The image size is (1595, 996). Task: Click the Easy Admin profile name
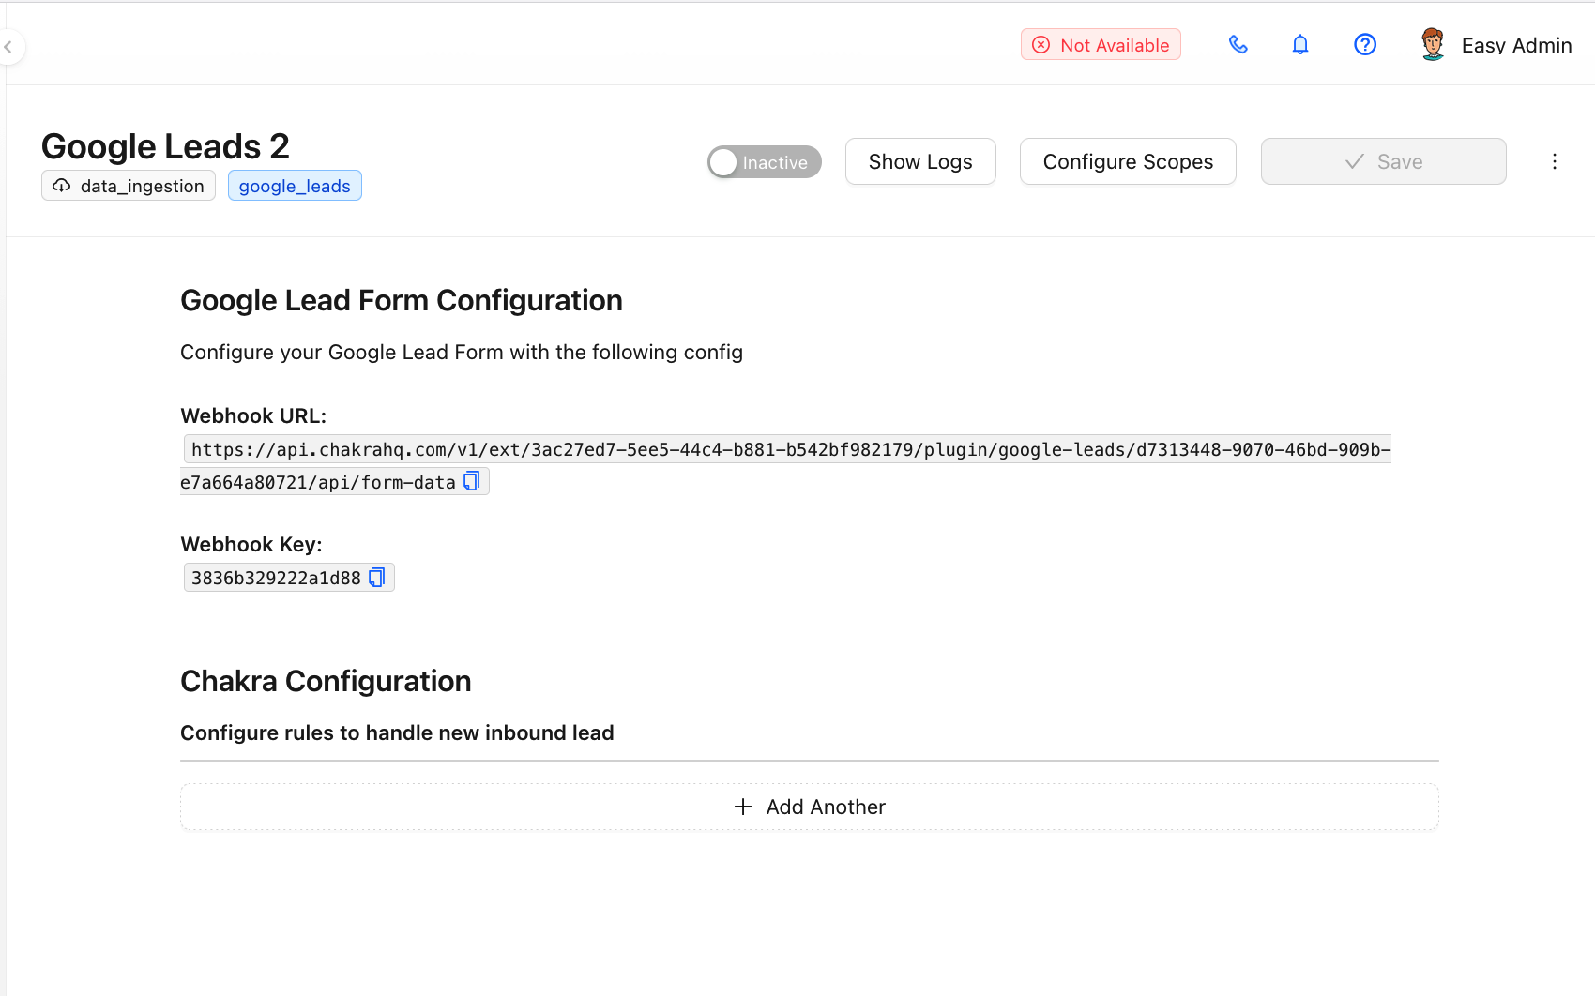1515,45
